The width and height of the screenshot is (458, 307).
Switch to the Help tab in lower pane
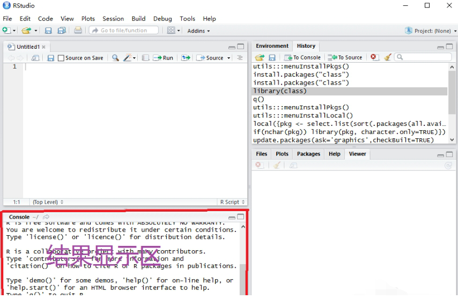335,154
